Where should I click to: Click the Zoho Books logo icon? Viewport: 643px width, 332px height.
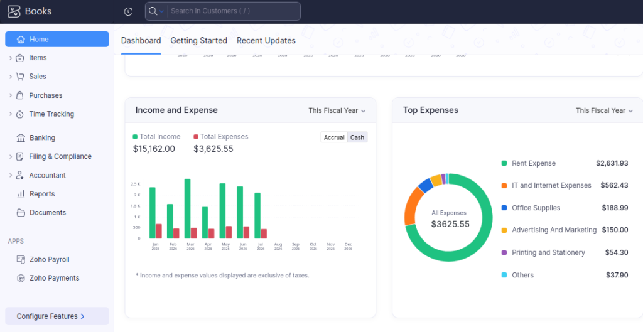14,11
